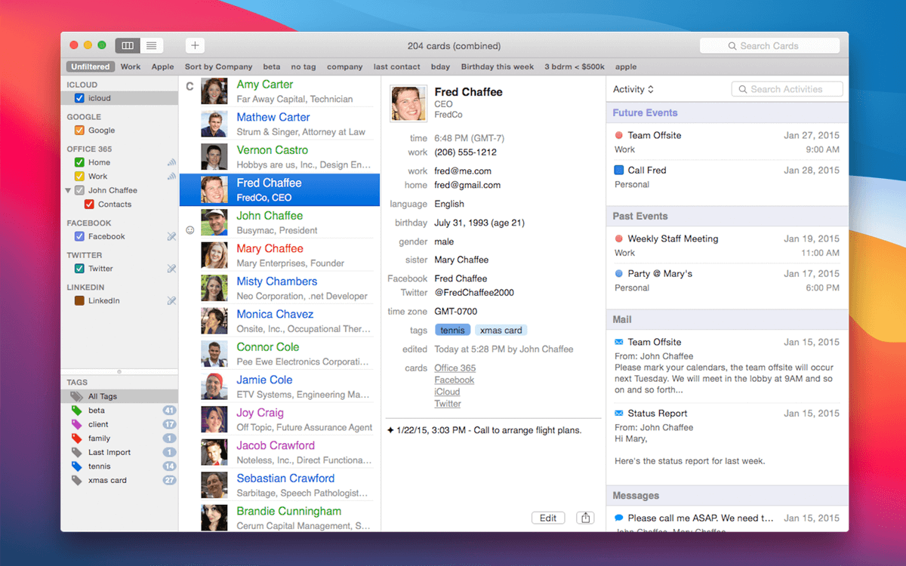Toggle the Facebook account checkbox
906x566 pixels.
[80, 237]
